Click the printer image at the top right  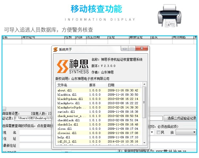pos(170,15)
